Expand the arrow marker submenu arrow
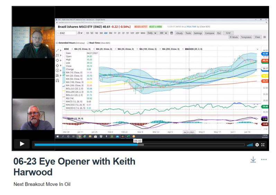The width and height of the screenshot is (276, 195). coord(61,66)
